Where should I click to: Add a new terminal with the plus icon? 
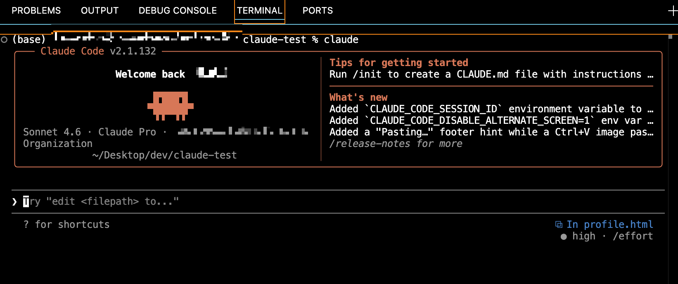[x=673, y=11]
